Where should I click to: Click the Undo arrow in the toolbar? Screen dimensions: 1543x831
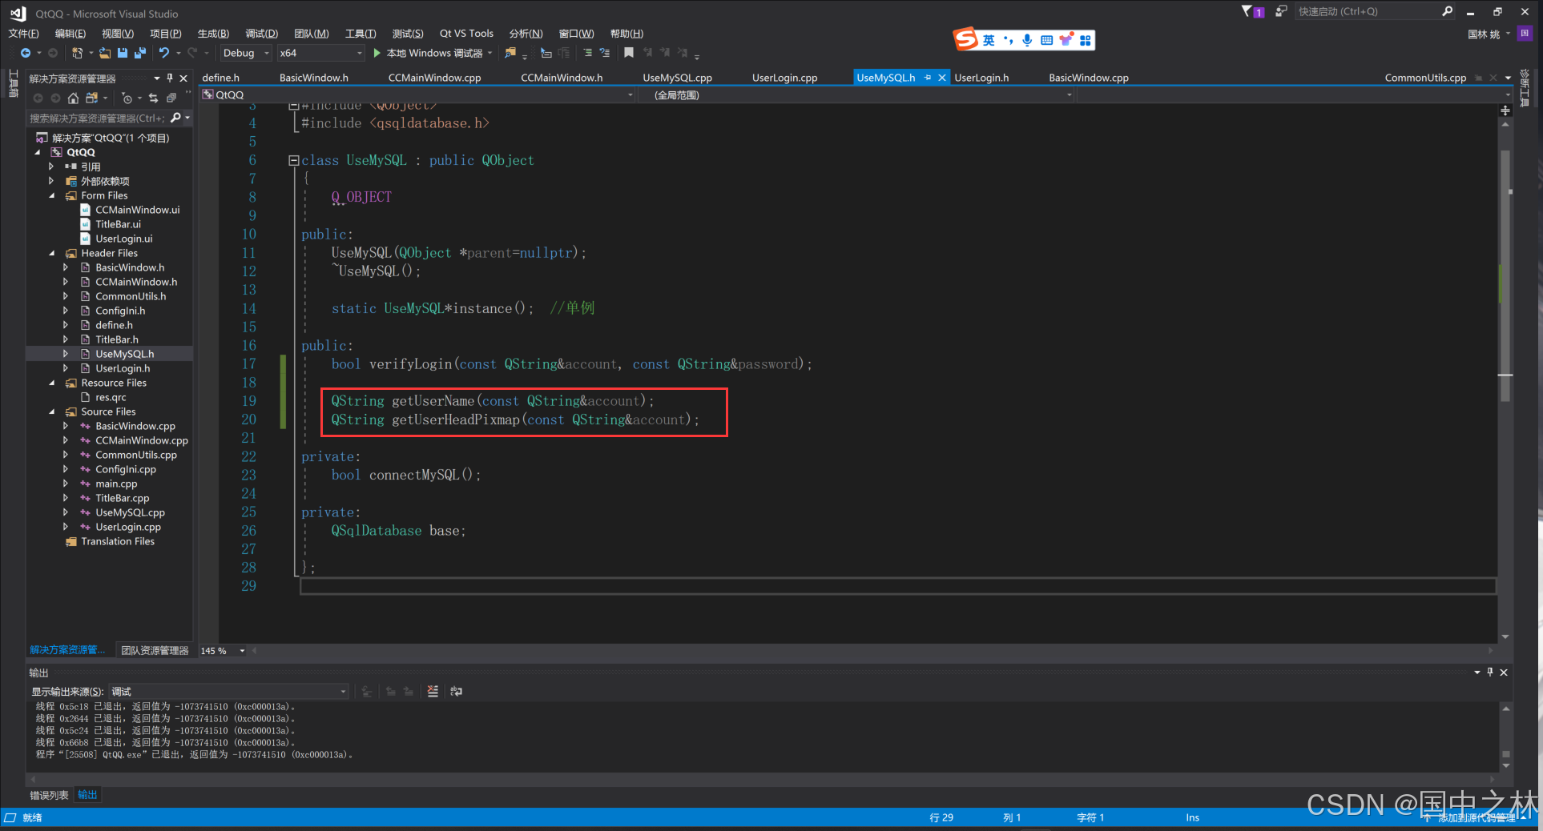tap(164, 53)
